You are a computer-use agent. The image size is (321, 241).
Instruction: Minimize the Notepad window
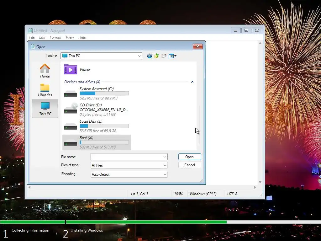pos(236,30)
